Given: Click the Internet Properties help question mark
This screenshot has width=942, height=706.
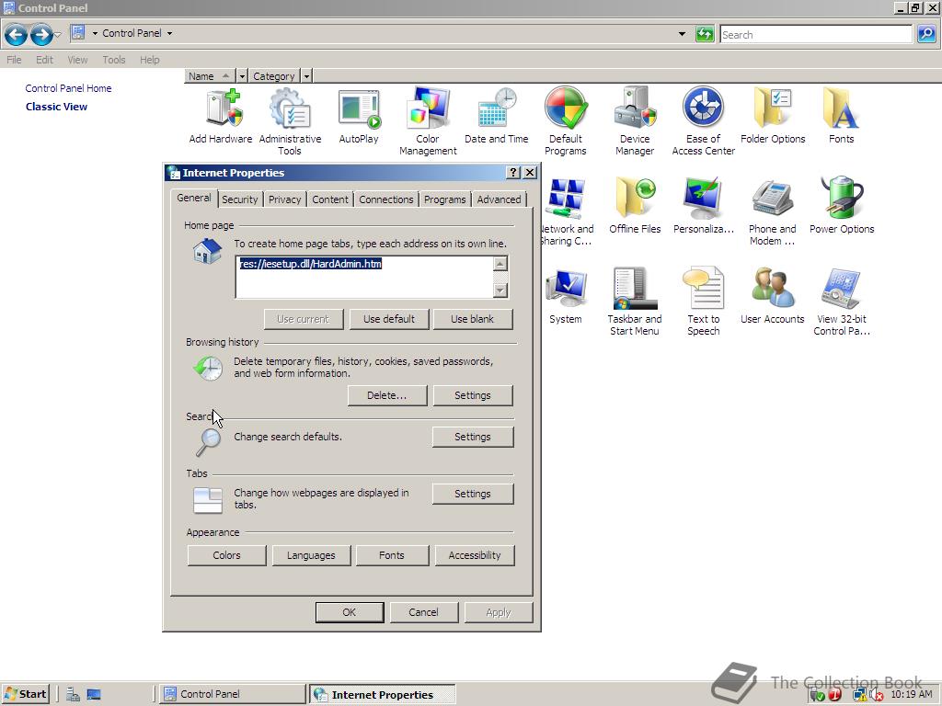Looking at the screenshot, I should pos(513,172).
